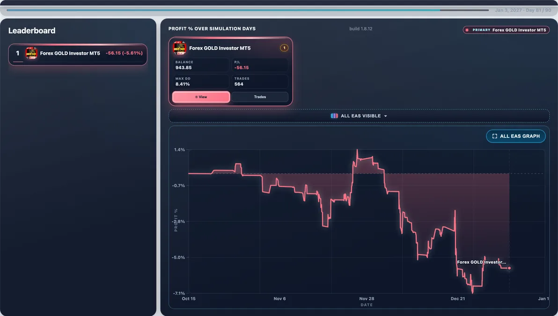558x316 pixels.
Task: Click the Nov 6 date axis label
Action: (279, 299)
